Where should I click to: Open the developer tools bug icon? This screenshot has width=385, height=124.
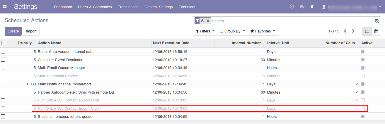[x=312, y=7]
